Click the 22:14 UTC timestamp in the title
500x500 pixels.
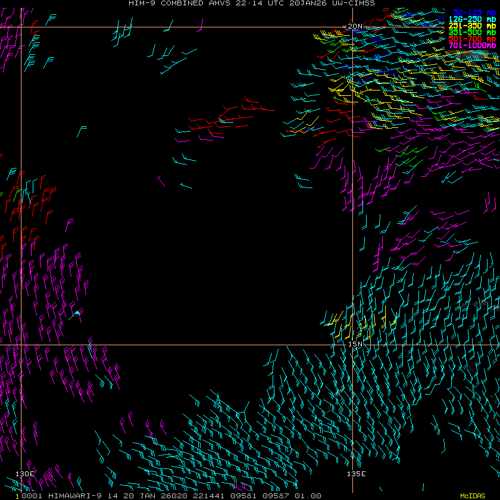pos(254,3)
